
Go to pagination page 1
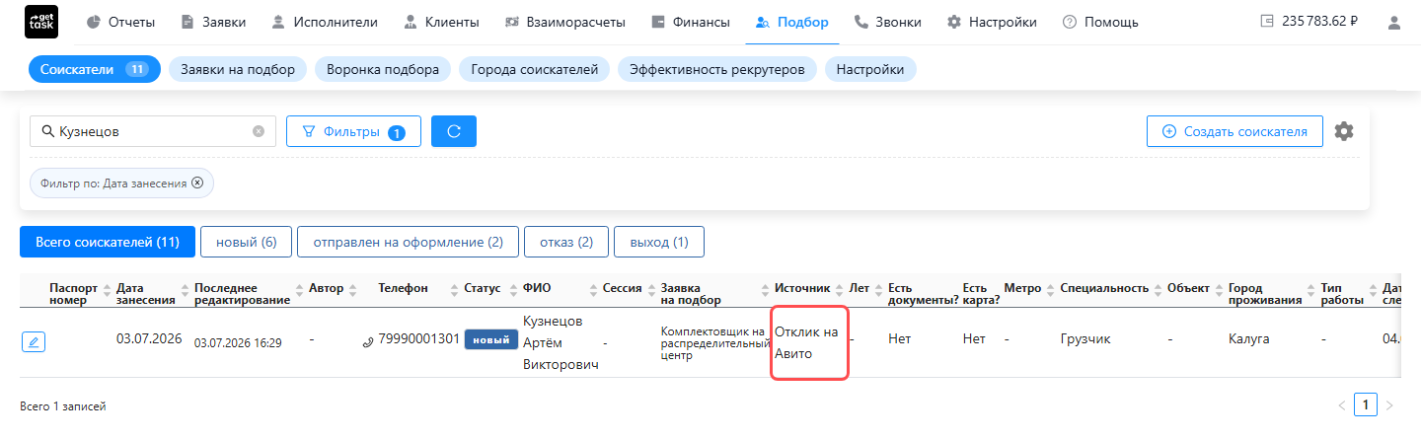click(1366, 404)
